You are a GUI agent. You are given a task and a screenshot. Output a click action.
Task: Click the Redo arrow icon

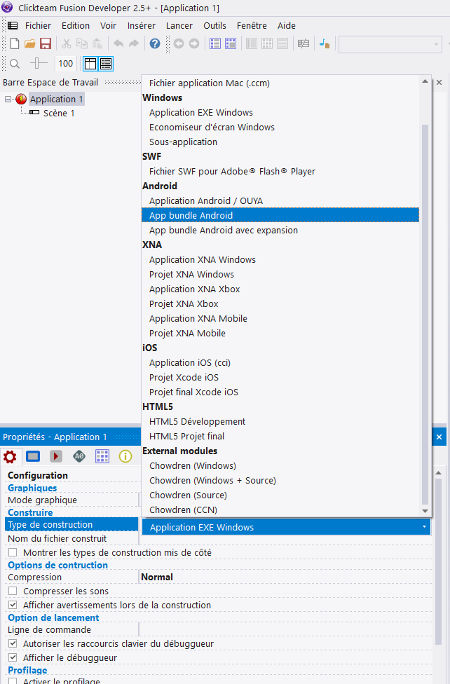[x=134, y=43]
